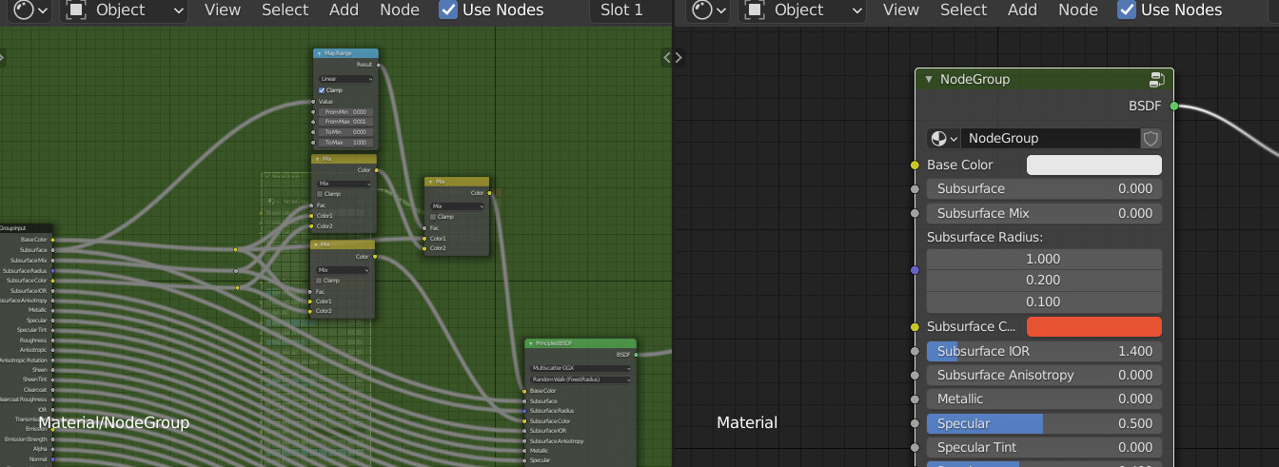Open Random Walk subsurface method dropdown
Viewport: 1279px width, 467px height.
[x=580, y=379]
